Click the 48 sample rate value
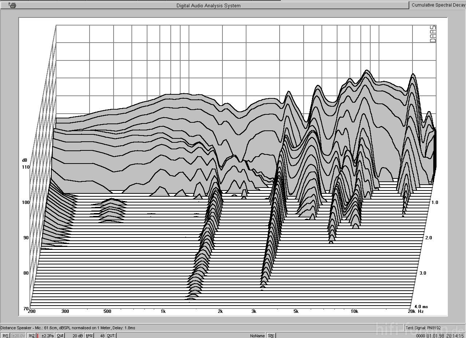 click(x=102, y=335)
